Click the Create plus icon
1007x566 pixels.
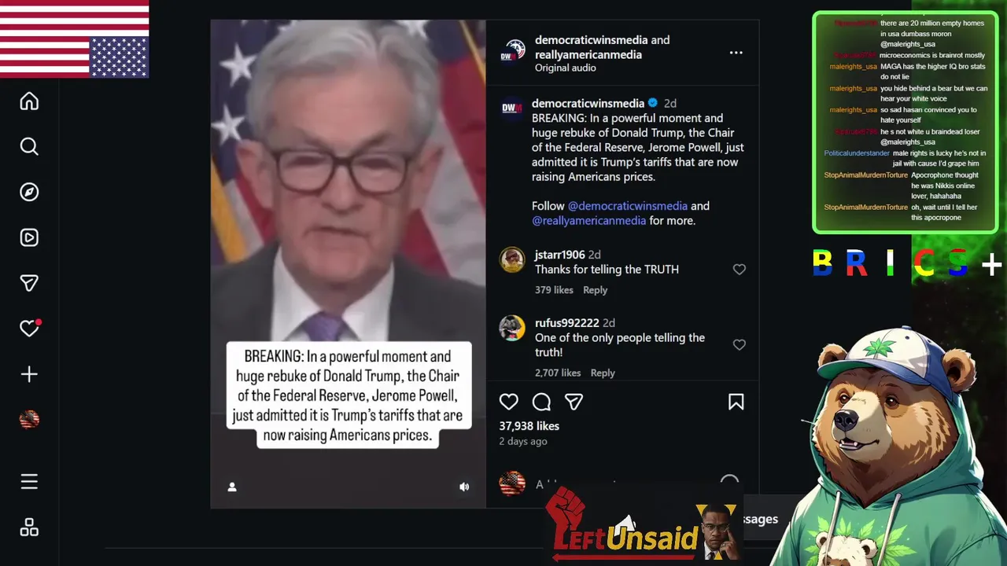tap(29, 374)
